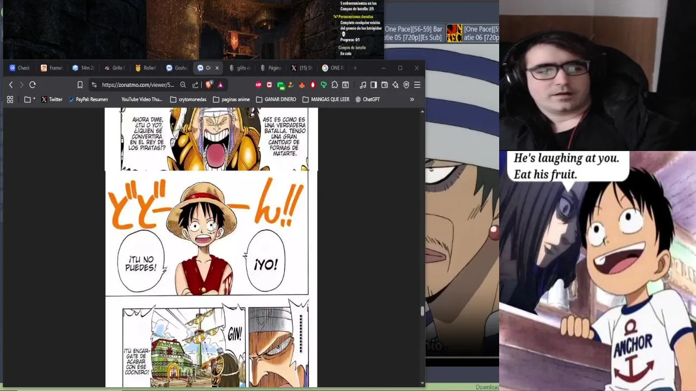Open Brave Rewards triangle icon
The width and height of the screenshot is (696, 391).
pyautogui.click(x=220, y=85)
